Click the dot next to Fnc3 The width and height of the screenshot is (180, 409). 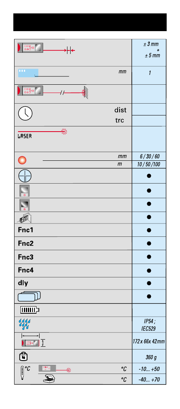[x=149, y=257]
